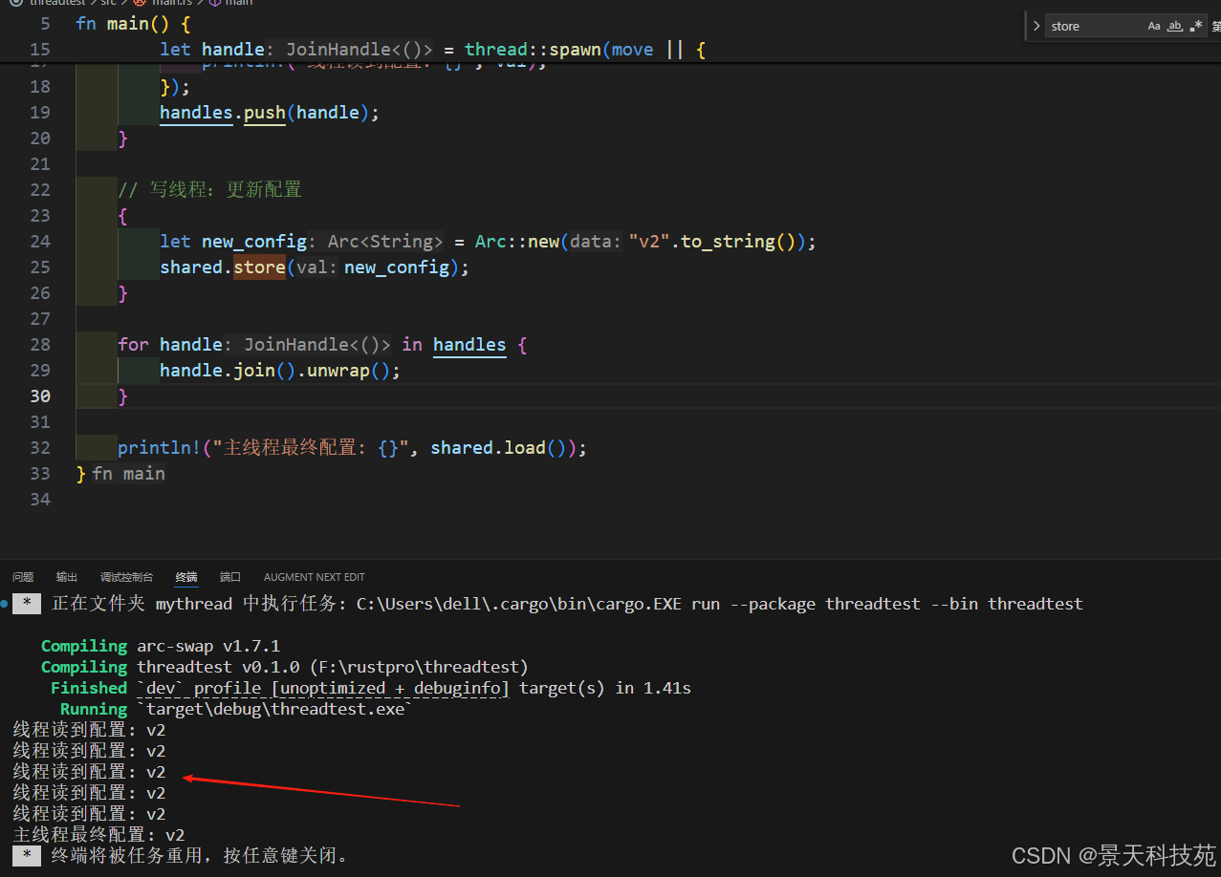Click "handles.push(handle);" on line 19

pyautogui.click(x=270, y=113)
